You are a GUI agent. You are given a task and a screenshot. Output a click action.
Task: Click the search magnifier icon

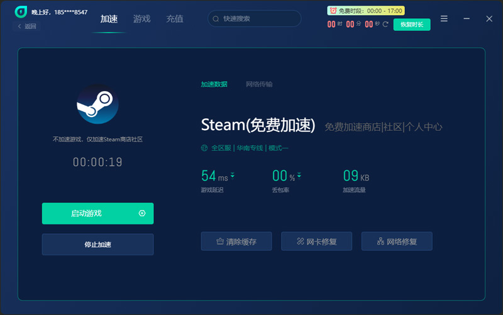point(216,19)
